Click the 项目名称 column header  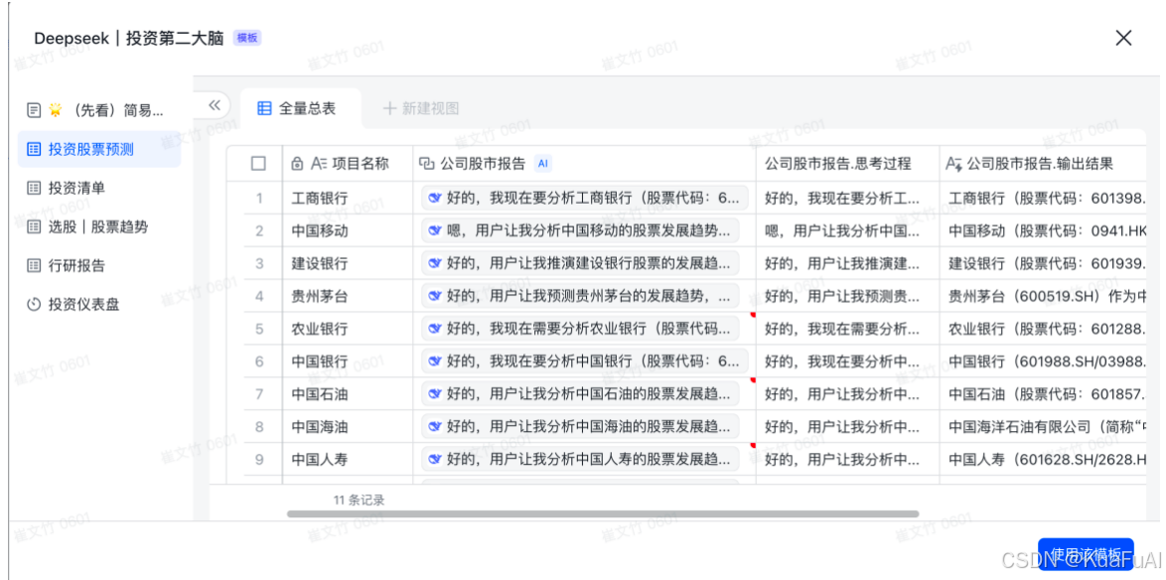(x=348, y=164)
